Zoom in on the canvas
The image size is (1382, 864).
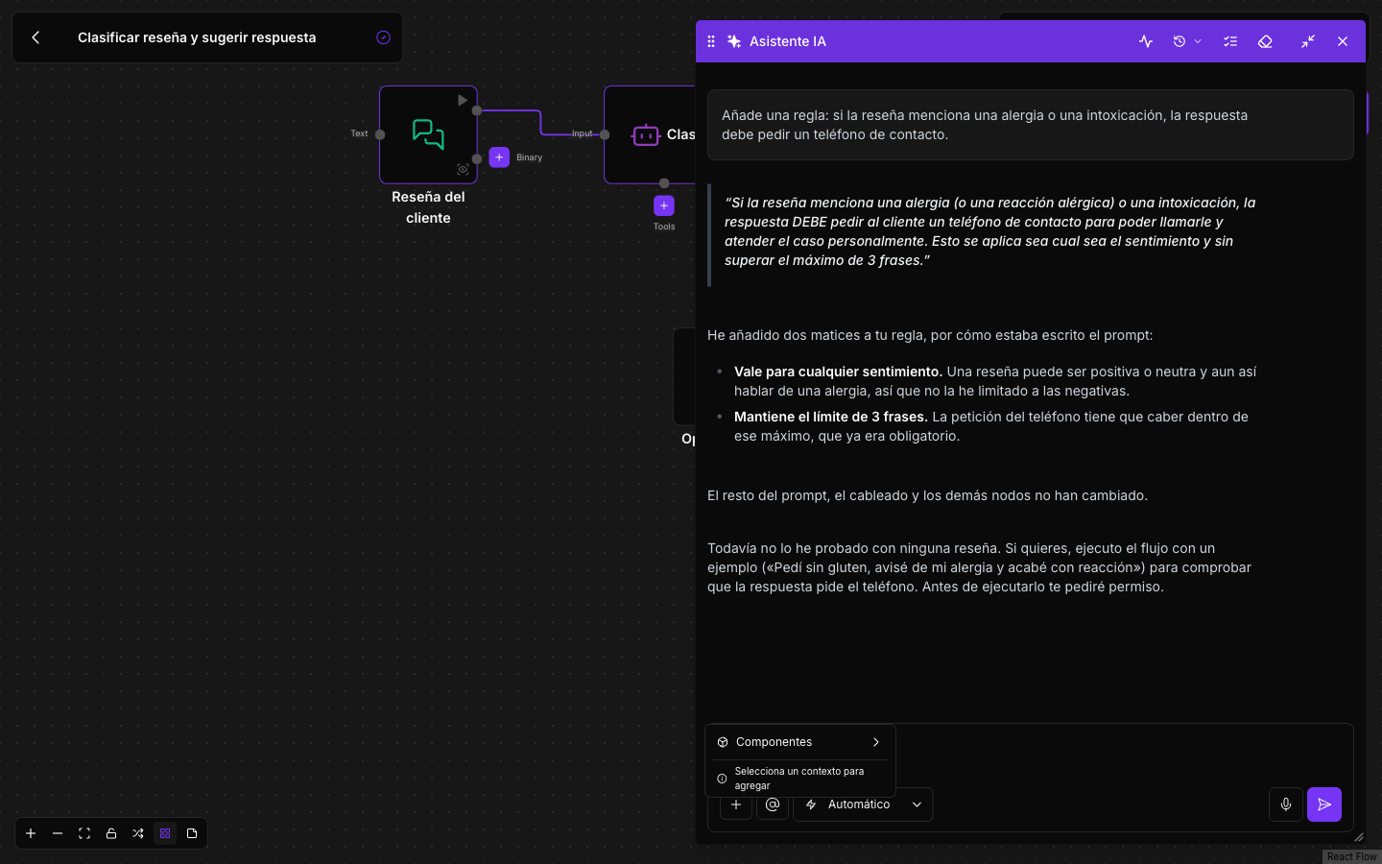[x=31, y=833]
